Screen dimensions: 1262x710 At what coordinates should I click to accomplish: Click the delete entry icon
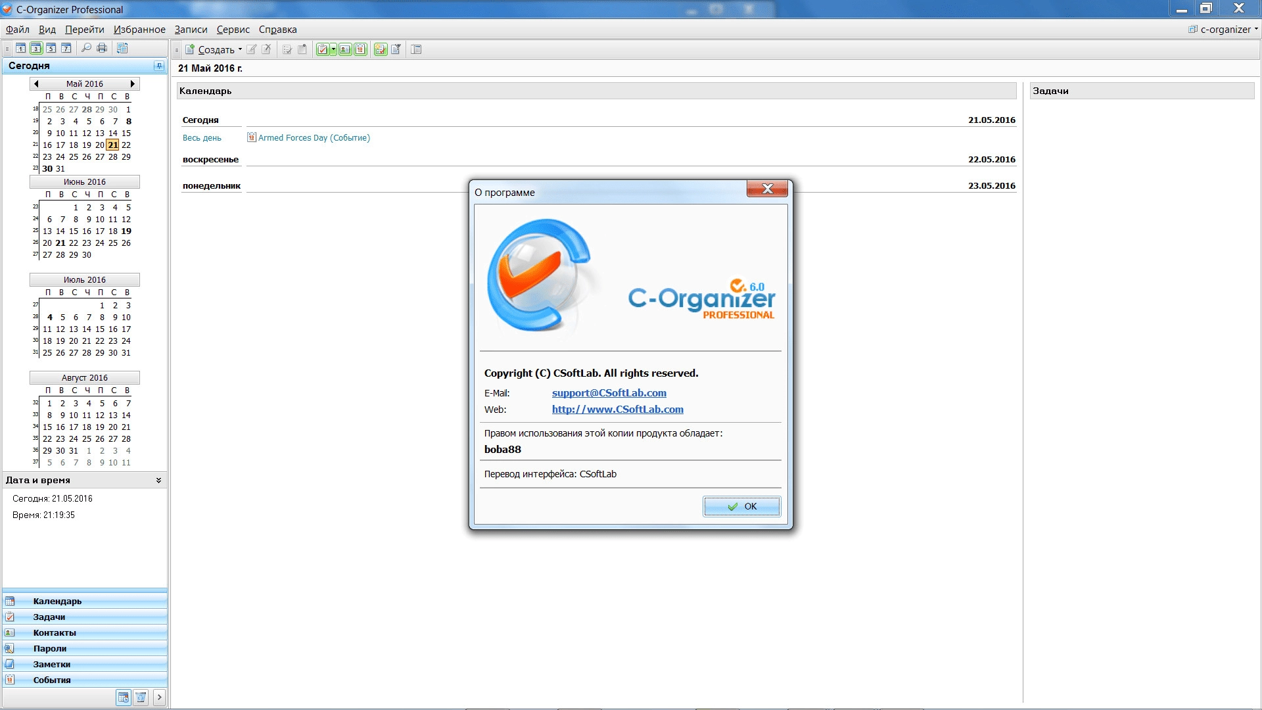pos(266,49)
